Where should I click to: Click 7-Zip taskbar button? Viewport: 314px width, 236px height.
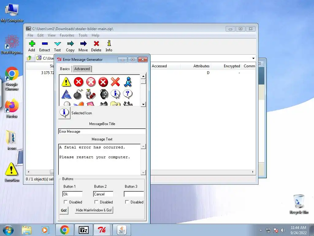[x=84, y=230]
